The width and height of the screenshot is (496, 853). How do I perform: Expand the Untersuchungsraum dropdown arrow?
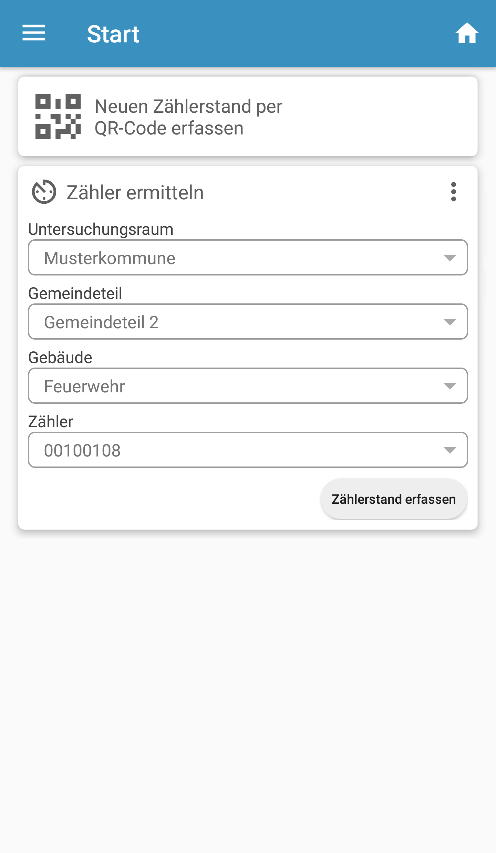(x=450, y=258)
